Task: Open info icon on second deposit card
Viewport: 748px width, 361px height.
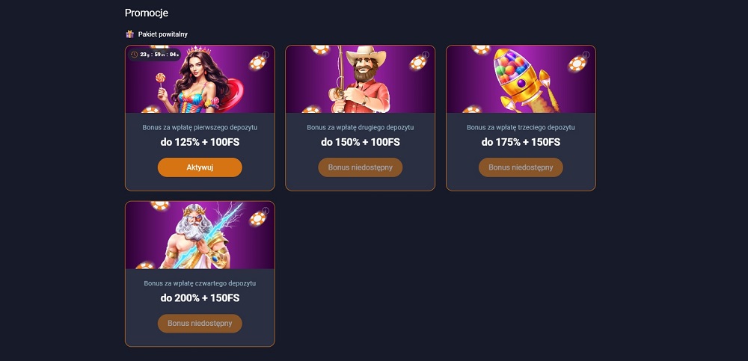Action: coord(425,55)
